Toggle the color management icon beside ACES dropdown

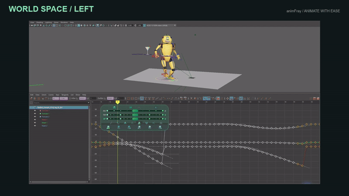[x=144, y=25]
